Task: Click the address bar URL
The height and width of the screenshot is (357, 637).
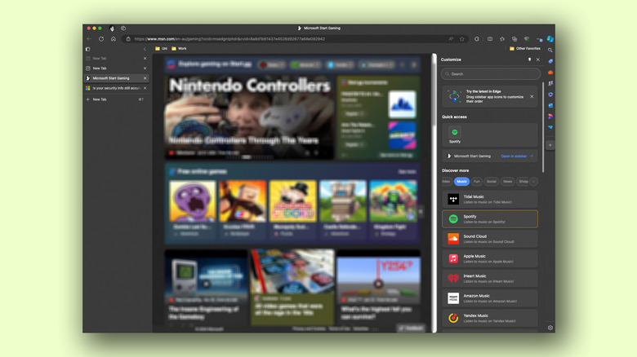Action: (229, 39)
